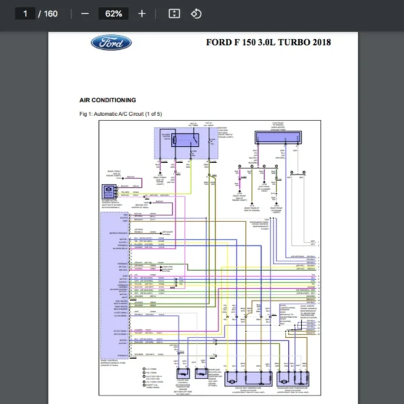Click the page number input field
This screenshot has width=404, height=404.
coord(25,13)
